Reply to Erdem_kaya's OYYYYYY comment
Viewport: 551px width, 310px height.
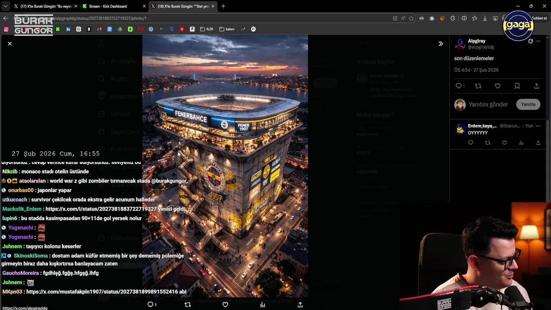471,143
